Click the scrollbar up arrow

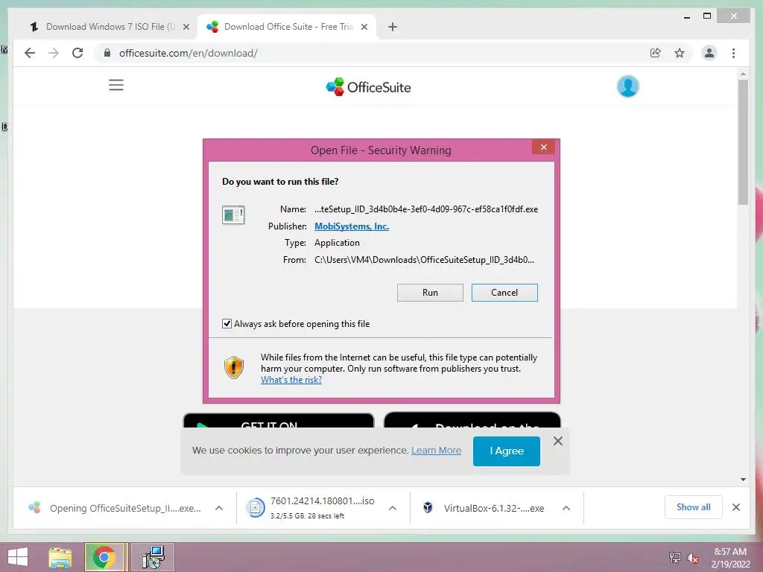point(743,74)
